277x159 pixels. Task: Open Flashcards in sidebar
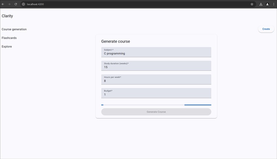point(9,38)
